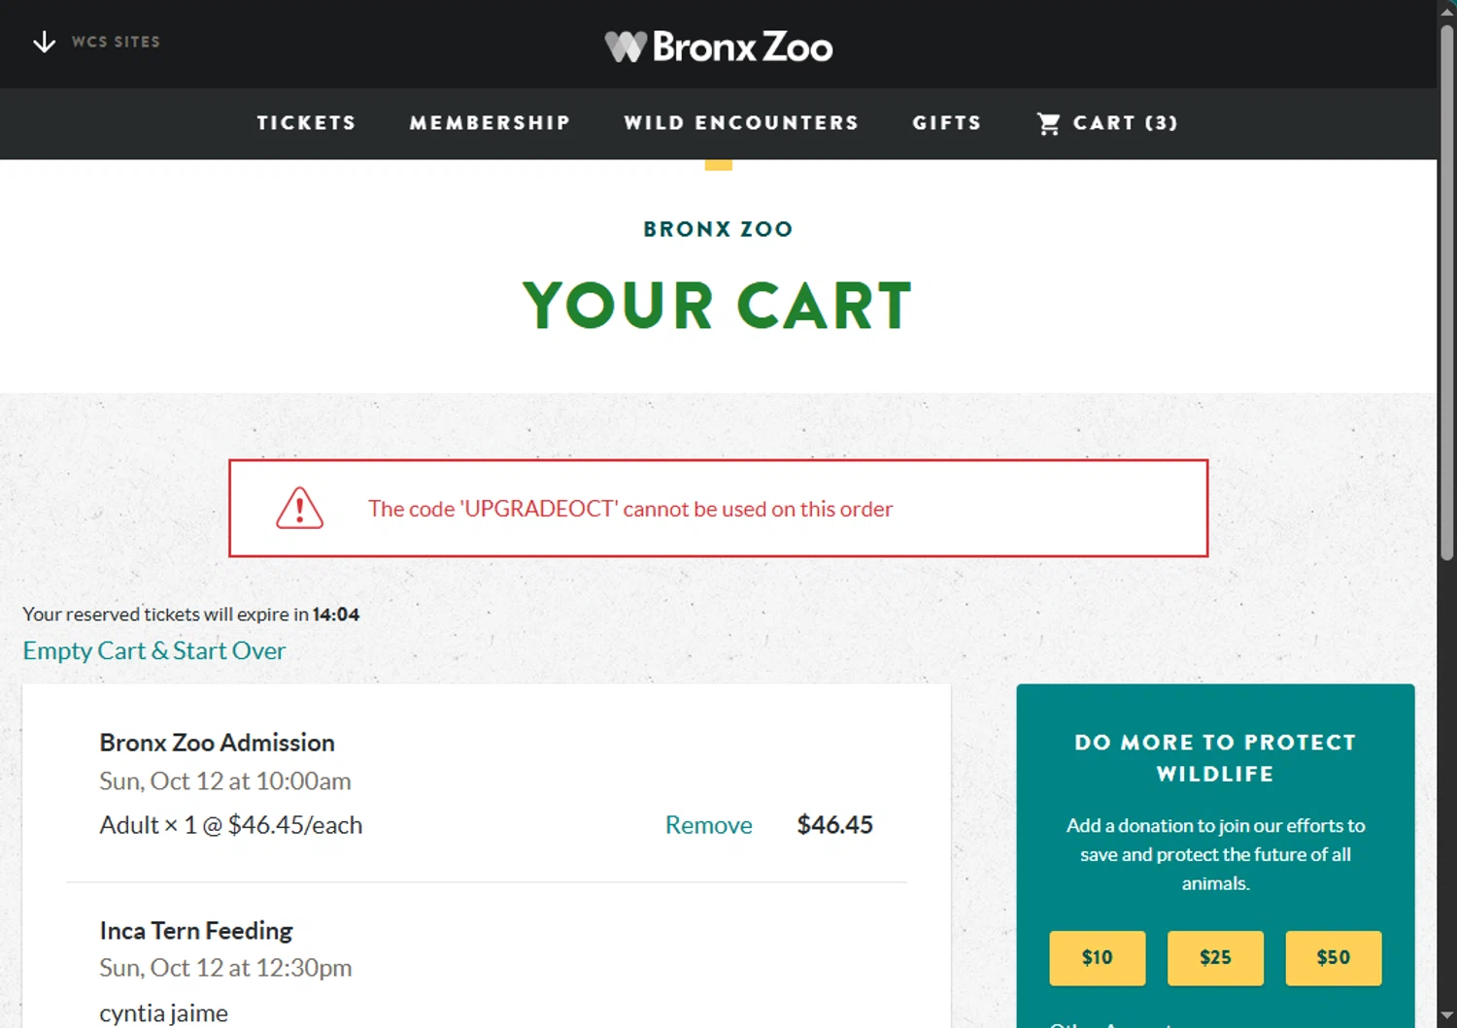Click the page scrollbar thumb
Viewport: 1457px width, 1028px height.
pos(1446,291)
